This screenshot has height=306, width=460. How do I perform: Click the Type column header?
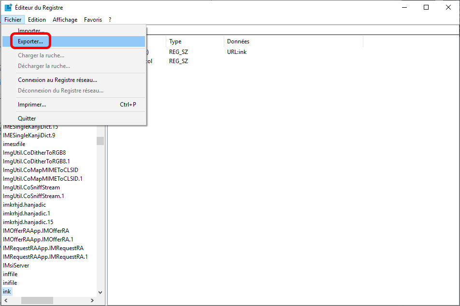[x=175, y=42]
